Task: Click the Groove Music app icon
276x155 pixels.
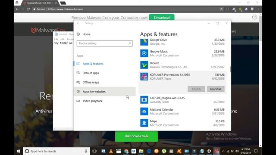Action: [144, 53]
